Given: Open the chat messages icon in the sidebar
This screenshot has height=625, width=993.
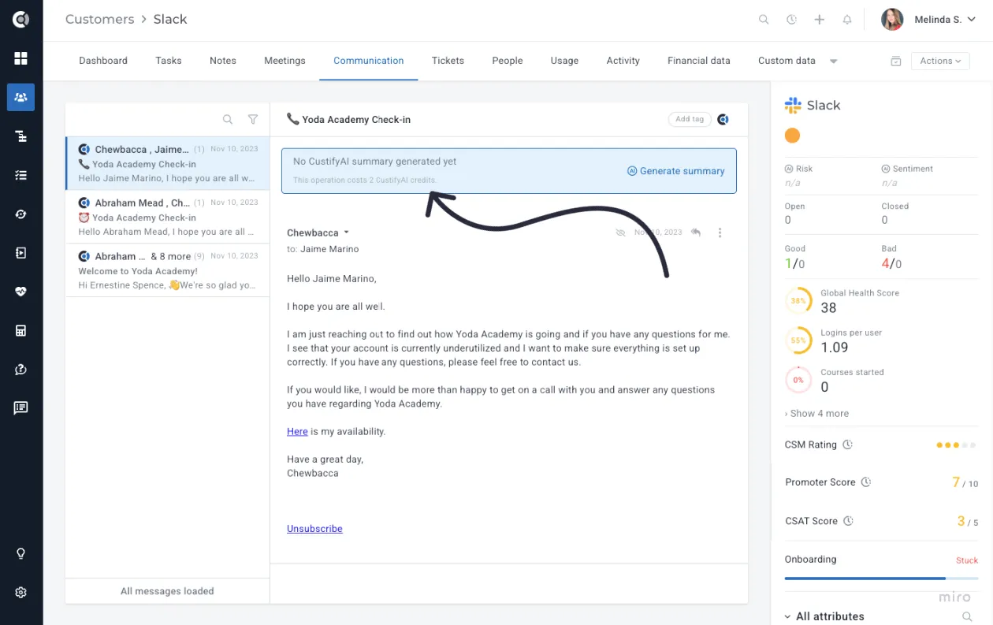Looking at the screenshot, I should (x=20, y=407).
